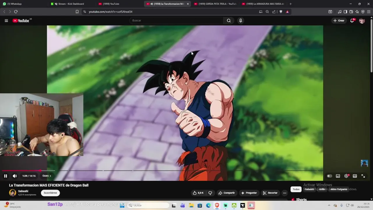Open the Brave Wallet icon

(351, 12)
